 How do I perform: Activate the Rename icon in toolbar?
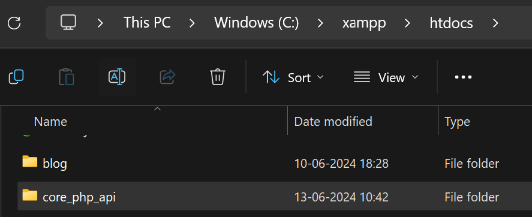tap(117, 77)
